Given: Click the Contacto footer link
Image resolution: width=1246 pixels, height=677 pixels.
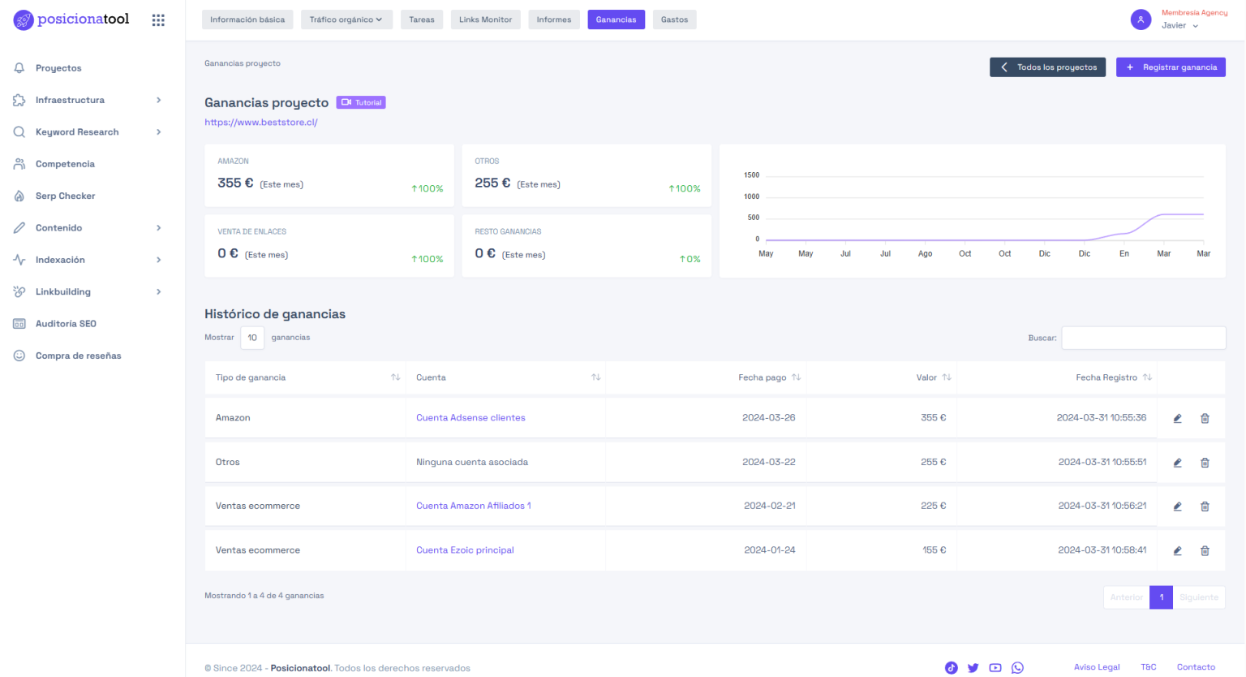Looking at the screenshot, I should [x=1196, y=667].
